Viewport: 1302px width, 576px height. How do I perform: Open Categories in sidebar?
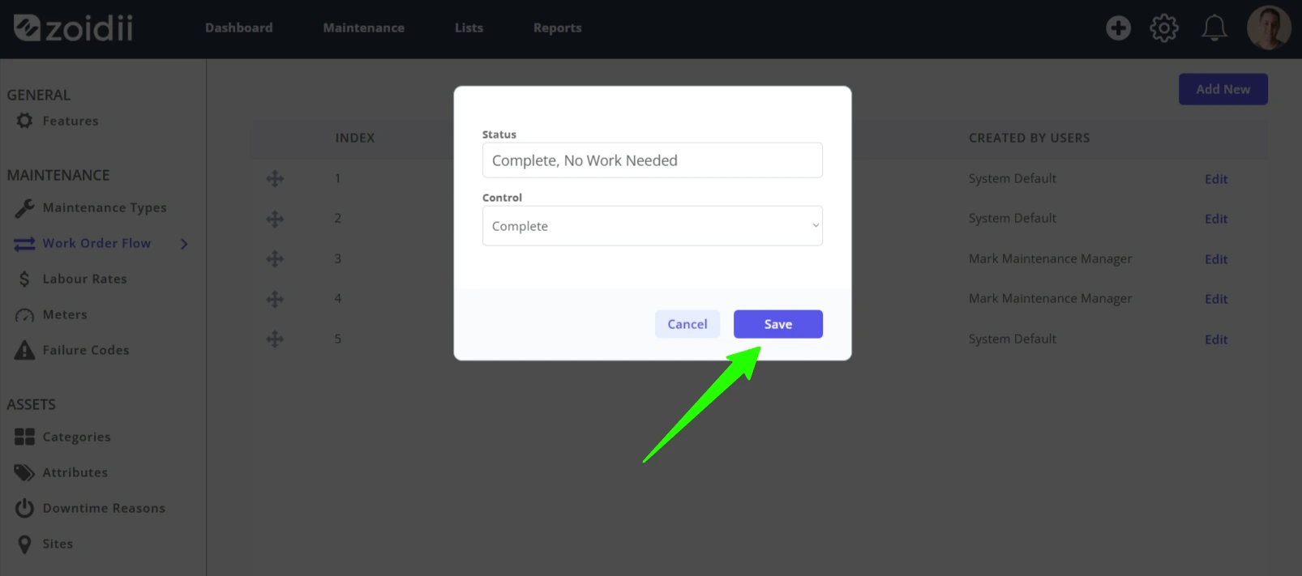pyautogui.click(x=76, y=437)
